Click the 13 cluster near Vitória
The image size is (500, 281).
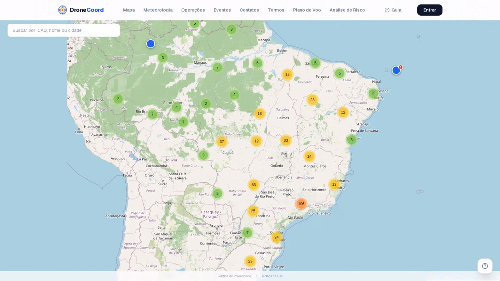pos(334,184)
